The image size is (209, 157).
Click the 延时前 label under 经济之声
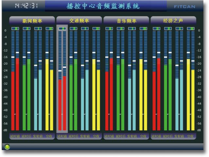click(x=156, y=136)
